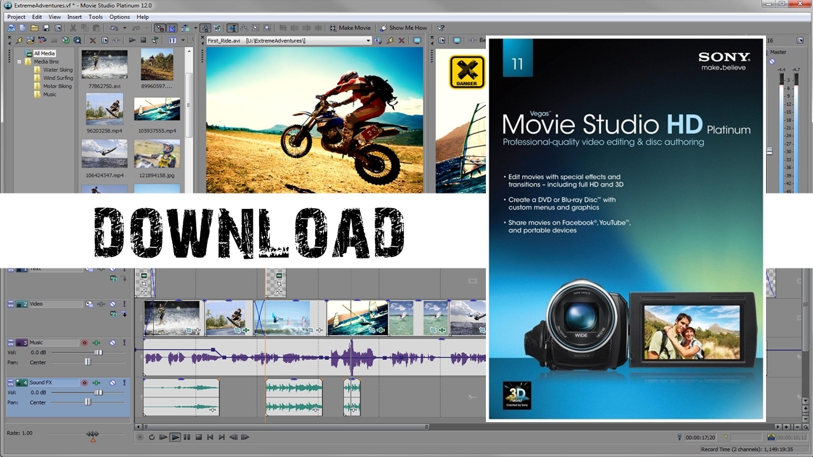Open the Options menu
The height and width of the screenshot is (457, 813).
[x=119, y=17]
